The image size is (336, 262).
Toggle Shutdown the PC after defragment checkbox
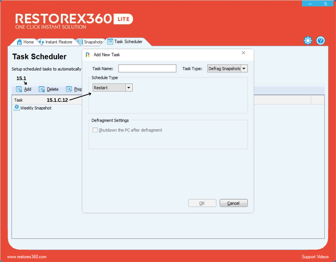tap(95, 130)
